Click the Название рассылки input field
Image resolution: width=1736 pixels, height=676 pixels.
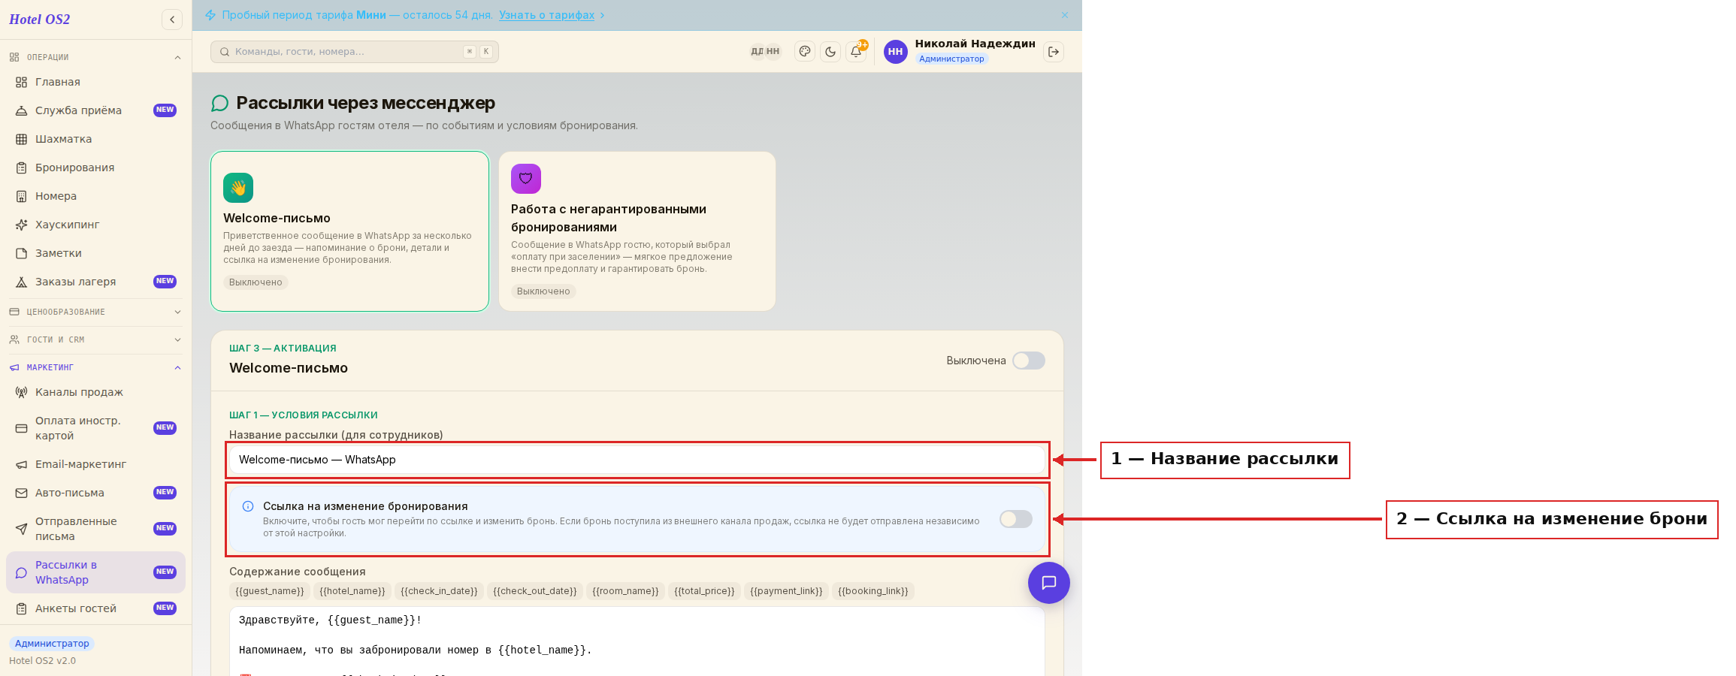click(x=637, y=460)
